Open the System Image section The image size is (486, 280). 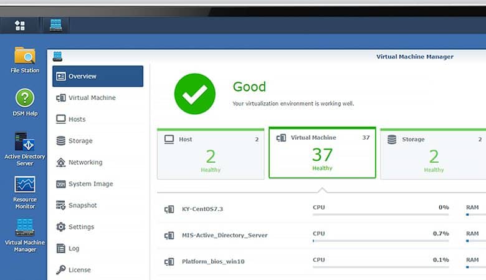[98, 184]
